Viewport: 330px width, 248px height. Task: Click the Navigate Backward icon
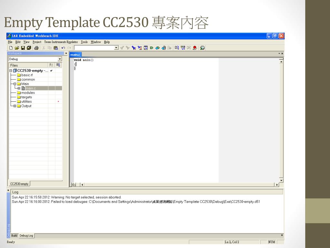point(163,48)
